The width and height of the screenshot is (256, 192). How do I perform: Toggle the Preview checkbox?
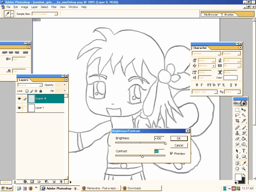click(x=172, y=154)
